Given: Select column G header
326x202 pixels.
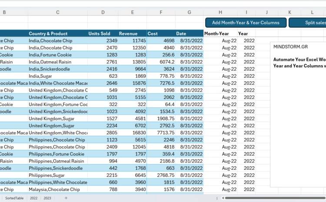Looking at the screenshot, I should click(189, 12).
